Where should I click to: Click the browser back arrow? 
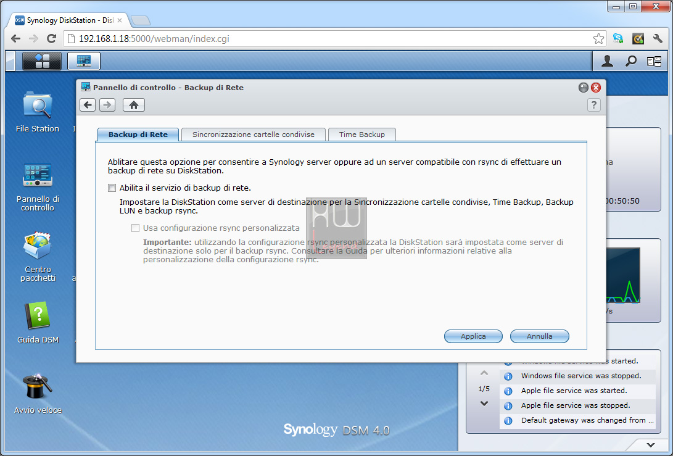[16, 39]
